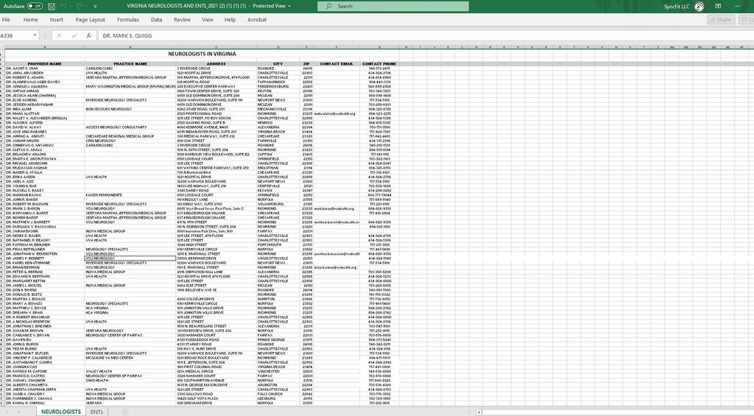Click the horizontal scrollbar left arrow

(x=479, y=412)
